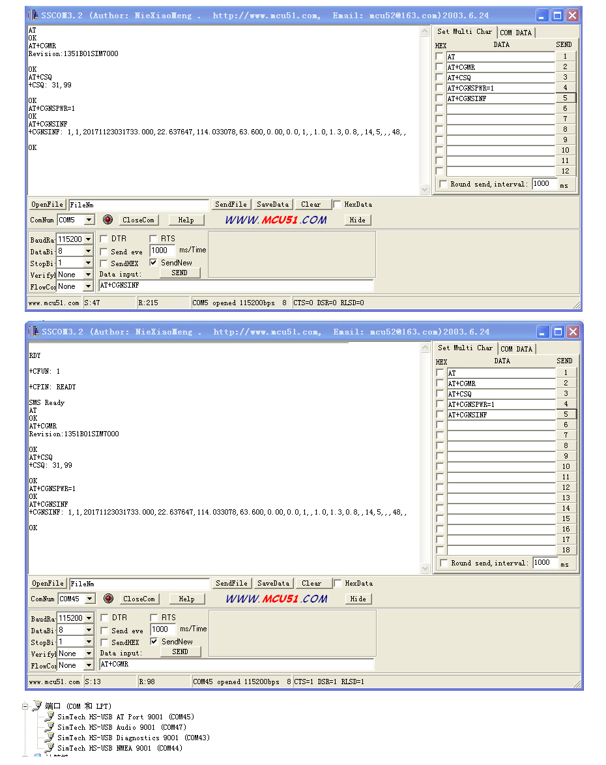Click the ports category icon next to 端口 (COM 和 LPT)
606x765 pixels.
(37, 706)
